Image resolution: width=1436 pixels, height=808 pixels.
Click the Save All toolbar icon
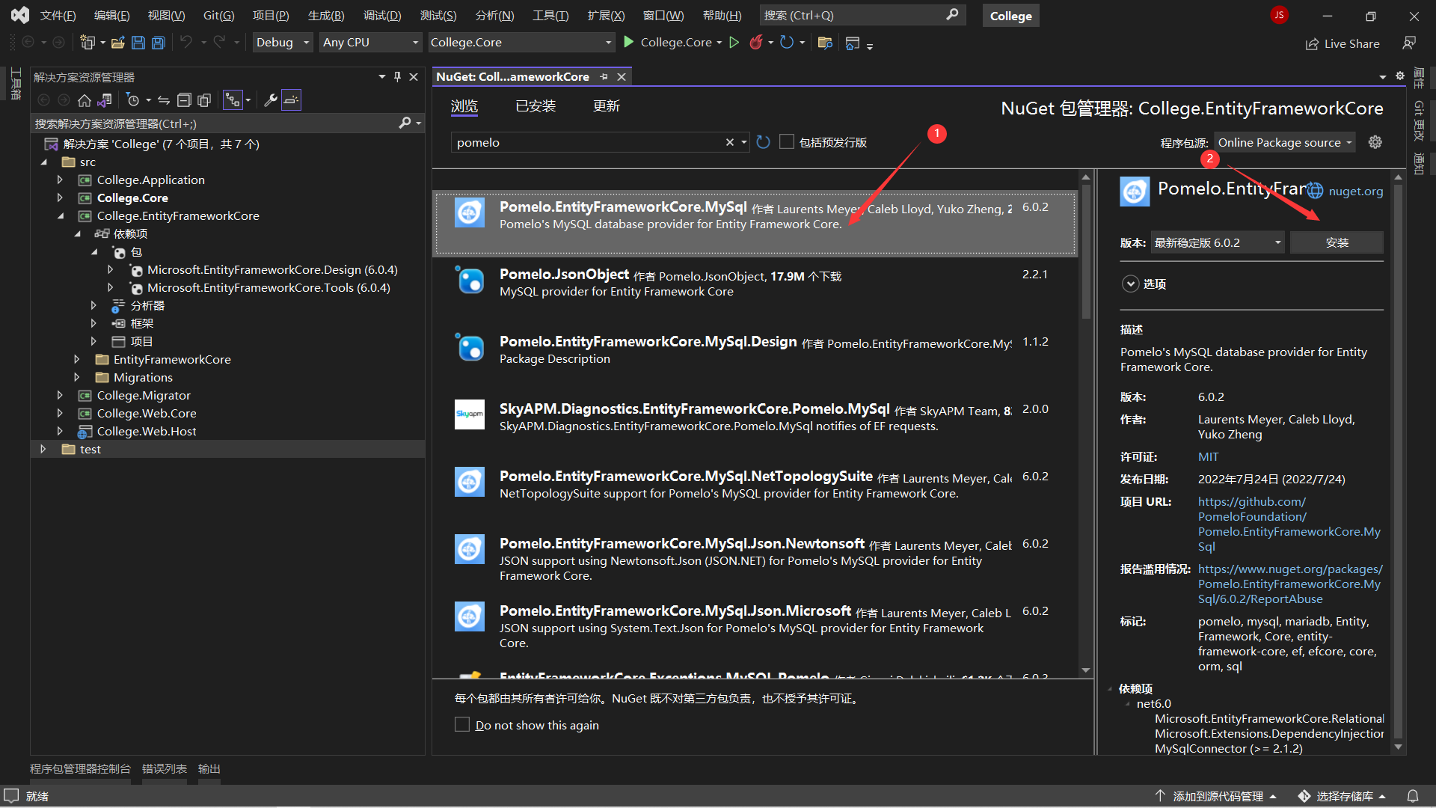[159, 43]
